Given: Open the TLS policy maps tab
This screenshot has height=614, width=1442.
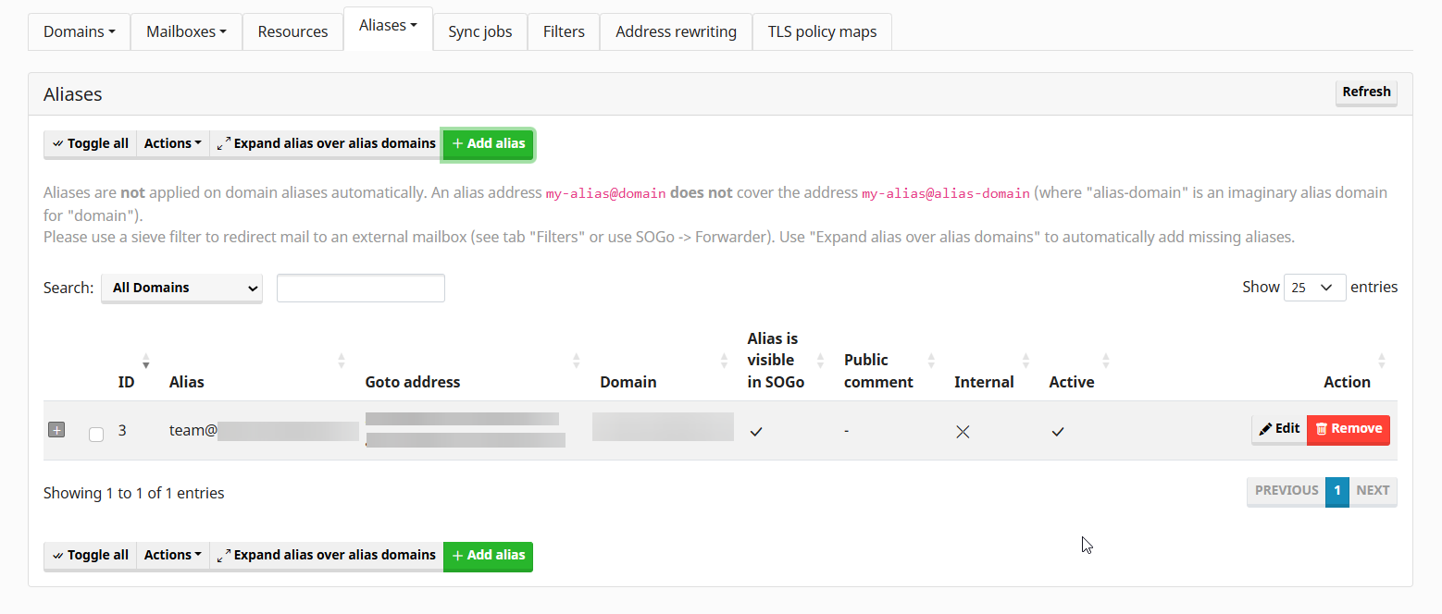Looking at the screenshot, I should point(822,31).
